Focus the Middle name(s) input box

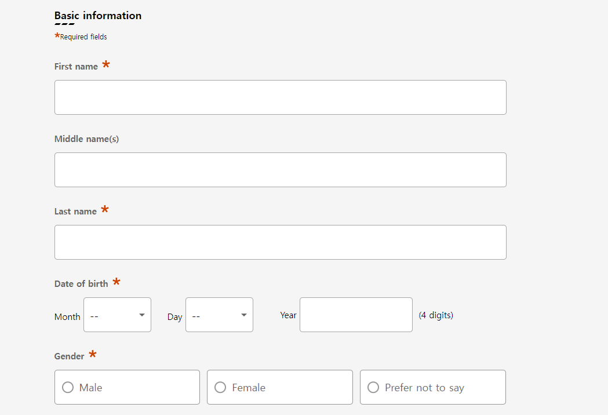280,170
